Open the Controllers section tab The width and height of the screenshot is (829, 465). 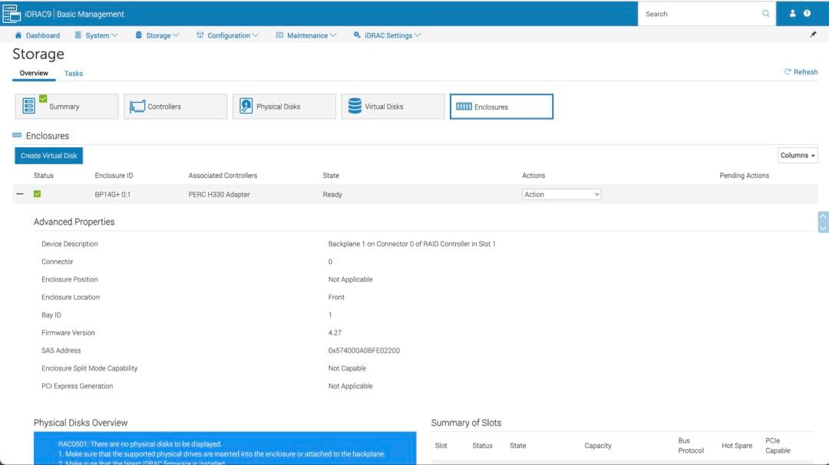(176, 106)
